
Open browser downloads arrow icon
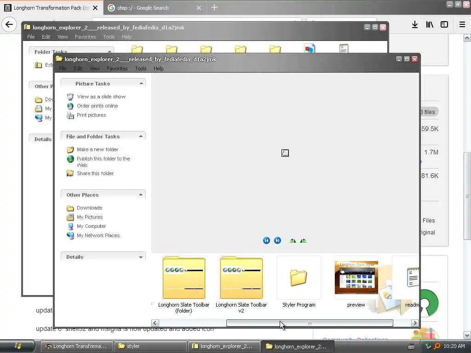pos(415,25)
